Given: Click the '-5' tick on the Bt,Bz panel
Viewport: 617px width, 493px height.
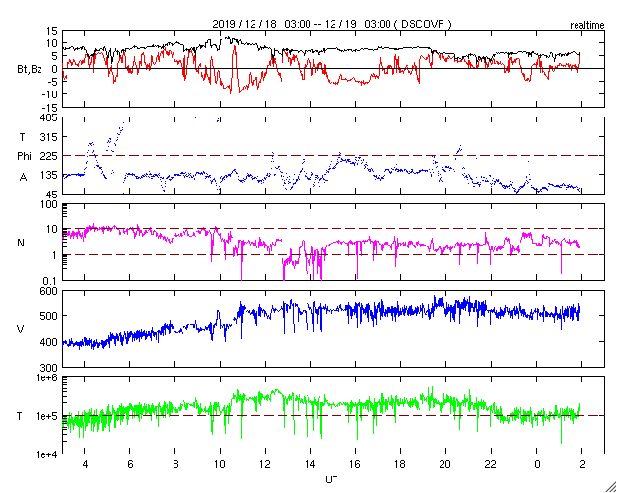Looking at the screenshot, I should 53,82.
